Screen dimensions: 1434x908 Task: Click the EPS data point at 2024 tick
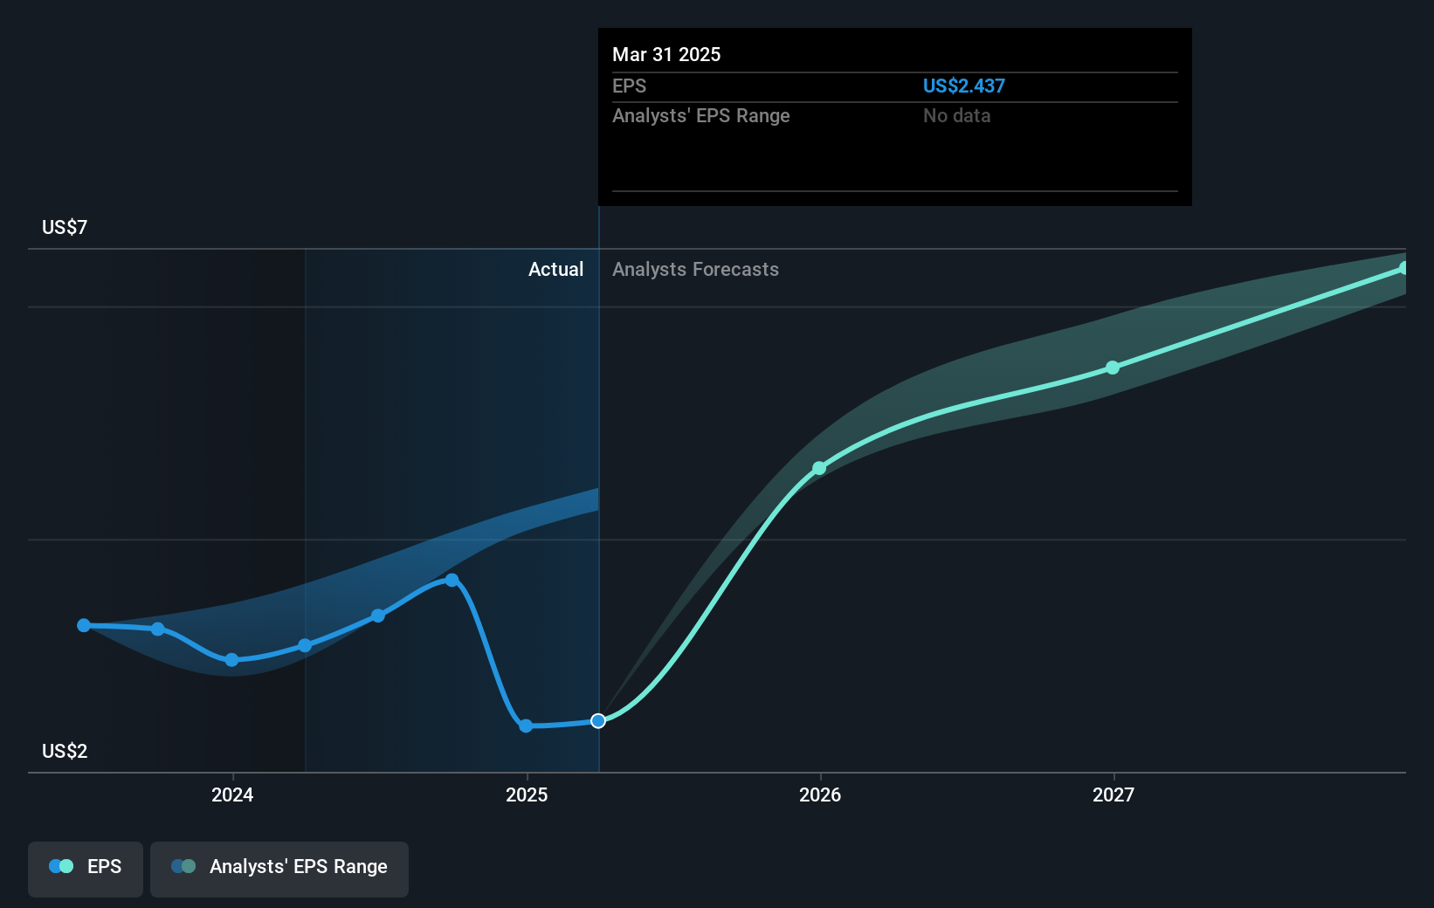point(231,660)
